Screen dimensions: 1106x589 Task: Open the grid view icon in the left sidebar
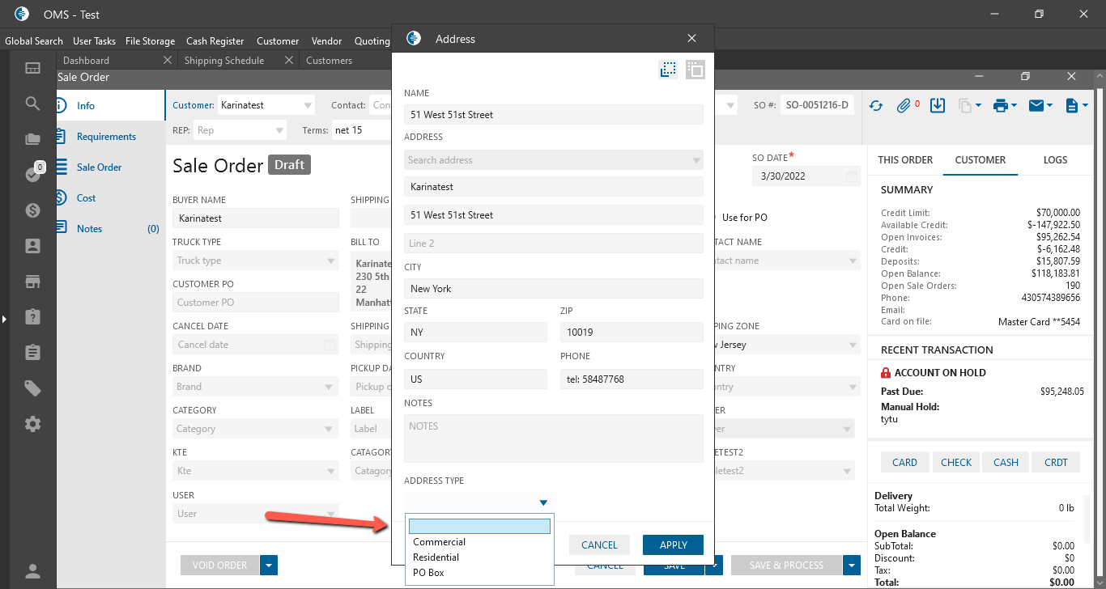32,68
